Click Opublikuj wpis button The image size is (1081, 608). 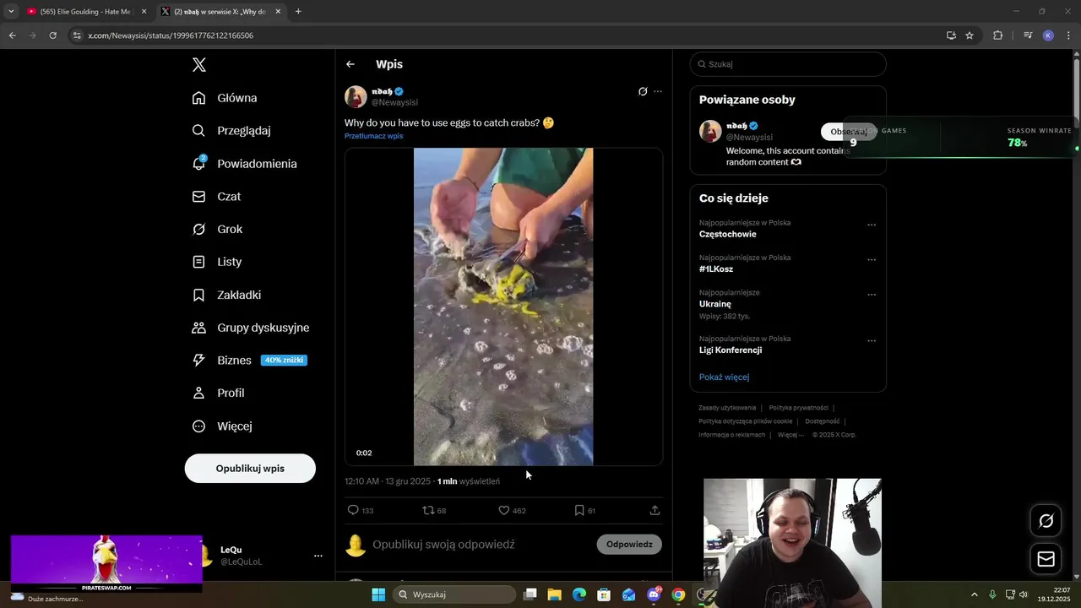[x=250, y=468]
